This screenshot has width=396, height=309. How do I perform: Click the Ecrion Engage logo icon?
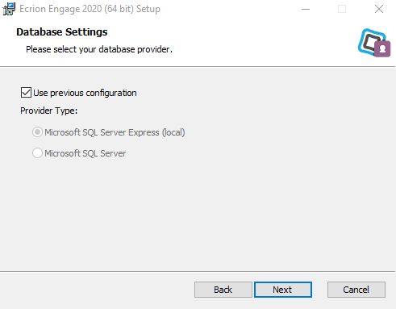point(374,43)
